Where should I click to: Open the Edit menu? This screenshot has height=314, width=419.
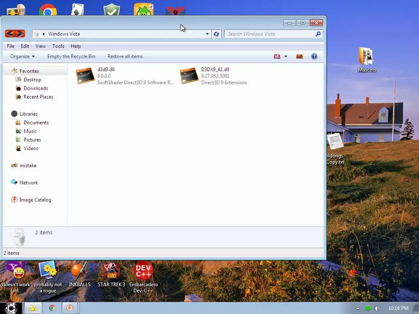click(x=25, y=46)
